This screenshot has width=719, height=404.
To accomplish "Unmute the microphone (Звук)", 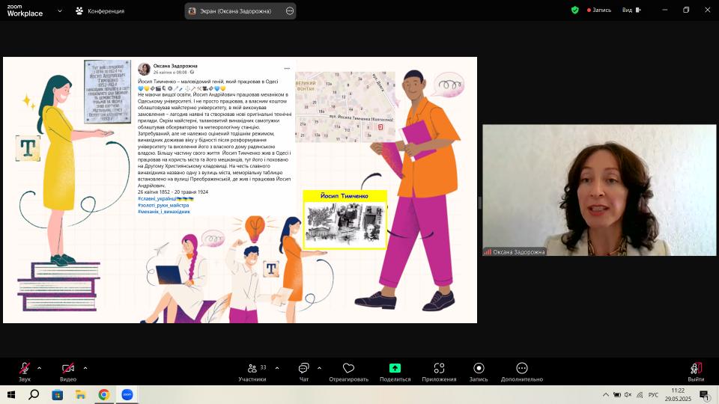I will [x=25, y=369].
